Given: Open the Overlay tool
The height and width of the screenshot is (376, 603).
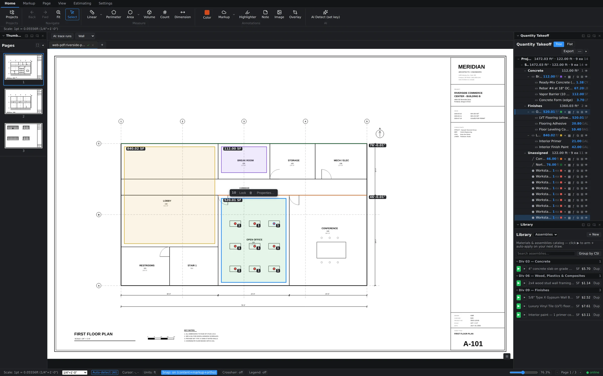Looking at the screenshot, I should click(x=295, y=14).
